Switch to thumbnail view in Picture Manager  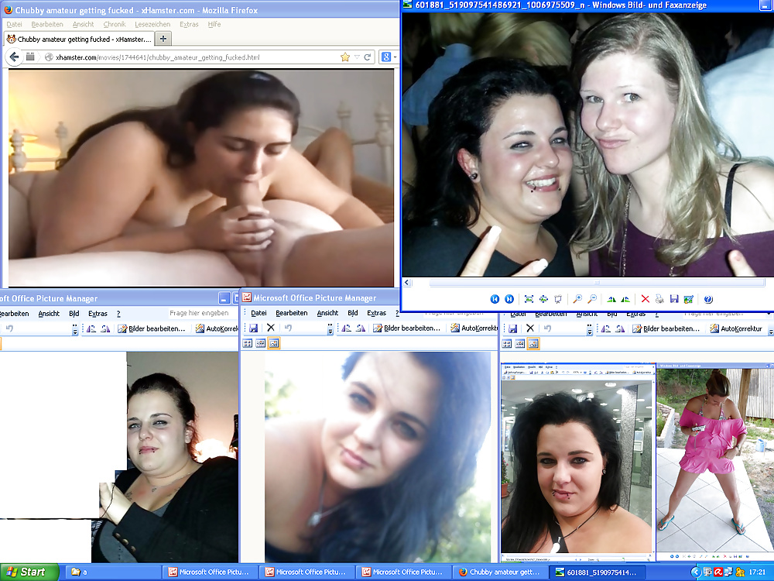(247, 343)
